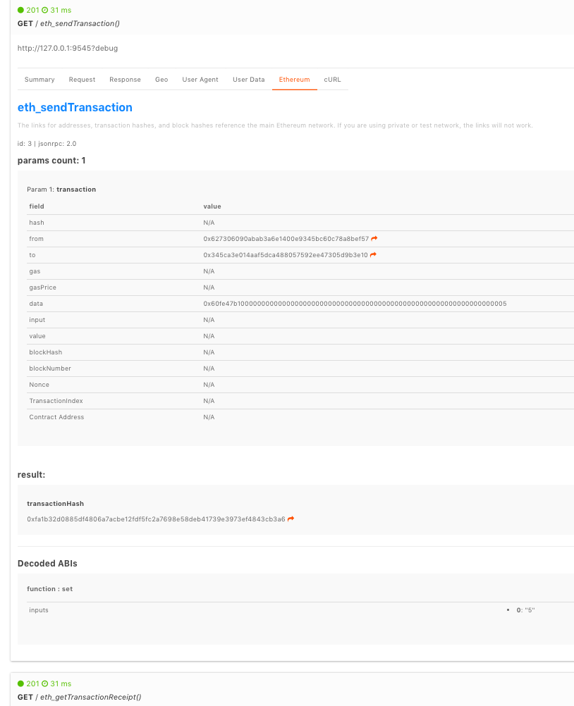Click the decoded input value 0: "5"

(x=525, y=610)
